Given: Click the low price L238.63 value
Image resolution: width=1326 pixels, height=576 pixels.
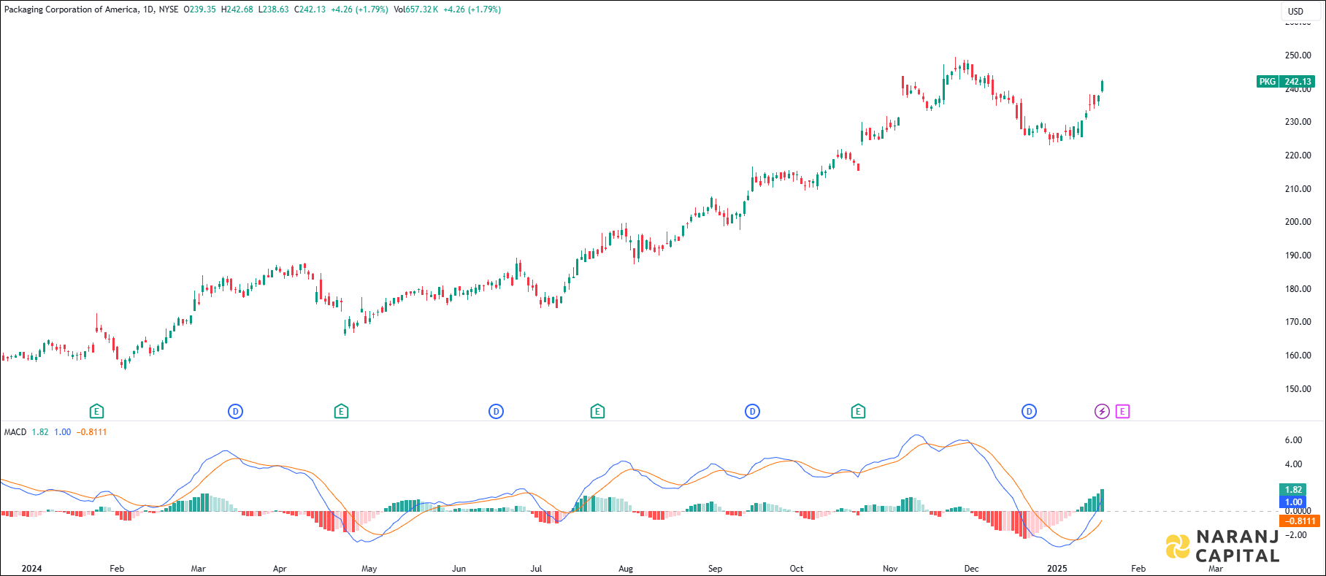Looking at the screenshot, I should pos(273,9).
